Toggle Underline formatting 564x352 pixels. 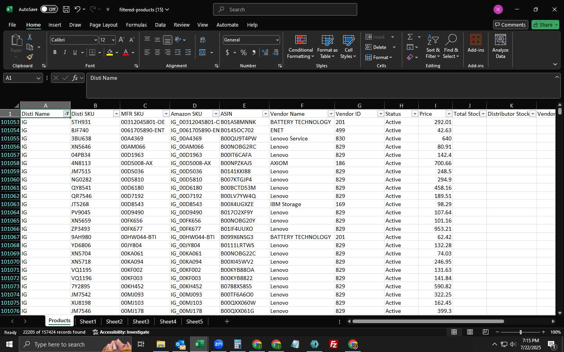point(75,52)
